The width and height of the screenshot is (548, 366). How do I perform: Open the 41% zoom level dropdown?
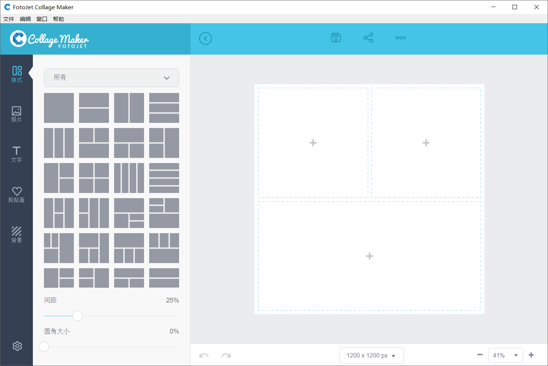point(505,355)
